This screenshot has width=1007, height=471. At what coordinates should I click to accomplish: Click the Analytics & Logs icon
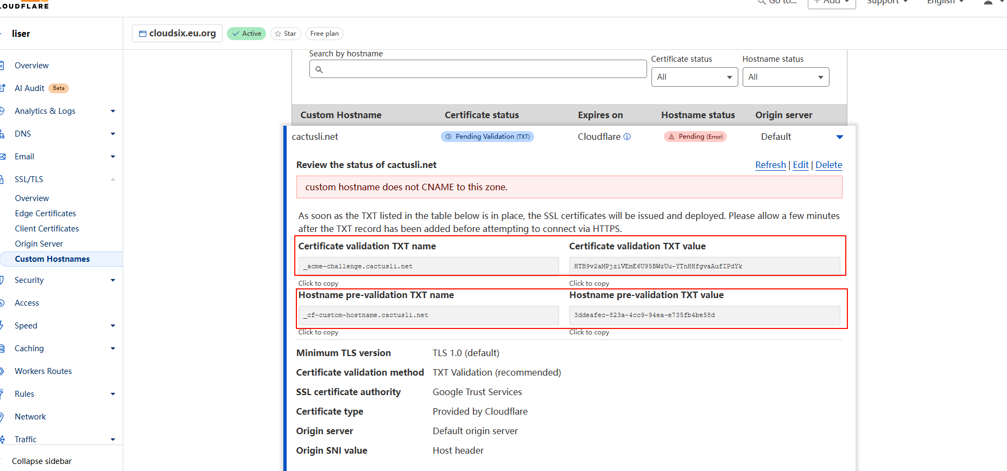(x=2, y=111)
